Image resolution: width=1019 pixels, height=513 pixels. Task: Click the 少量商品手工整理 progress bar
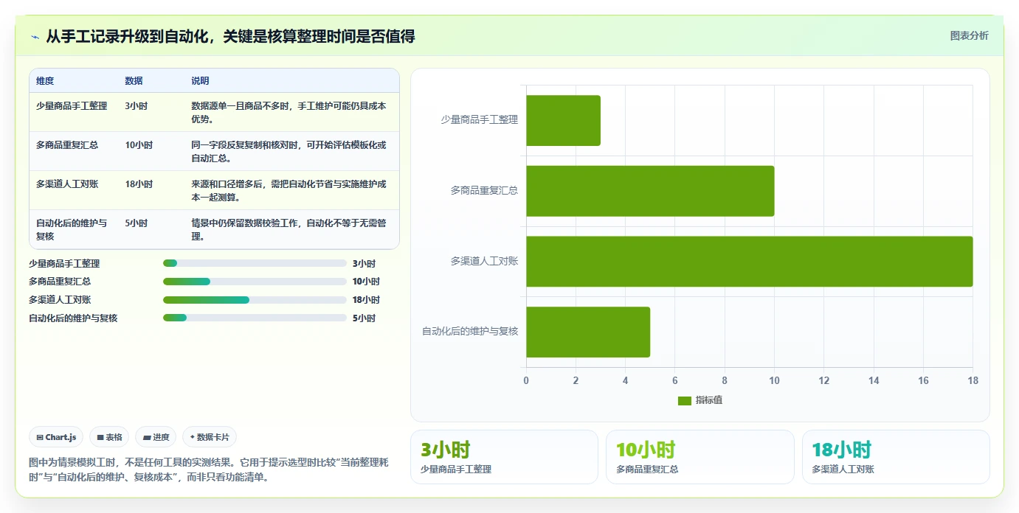pos(255,263)
